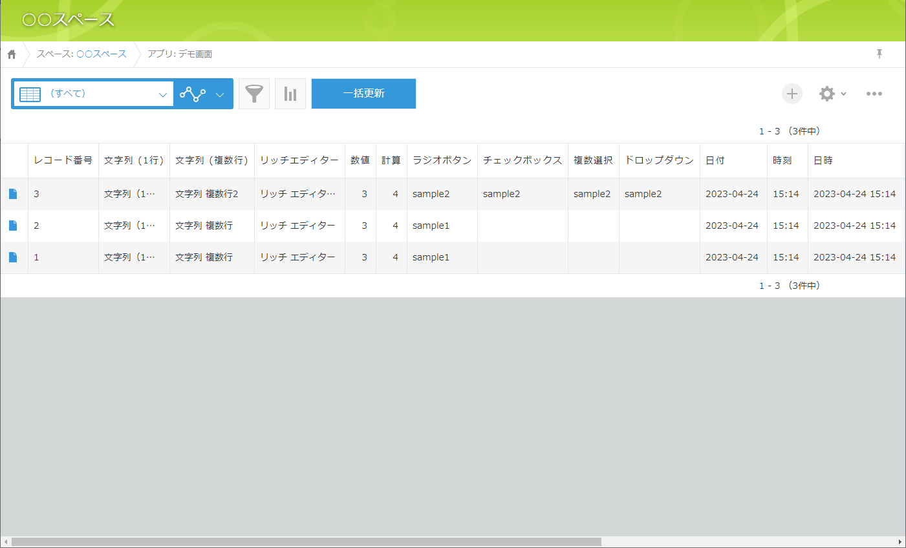Open the スペース: ○○スペース breadcrumb link
Screen dimensions: 906x548
click(81, 54)
